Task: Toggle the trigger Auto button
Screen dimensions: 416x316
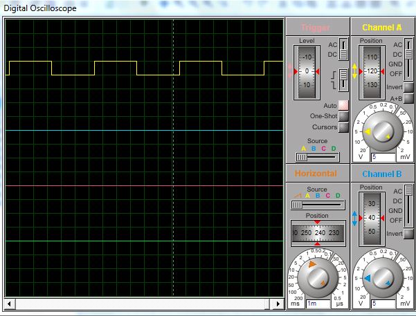Action: coord(343,105)
